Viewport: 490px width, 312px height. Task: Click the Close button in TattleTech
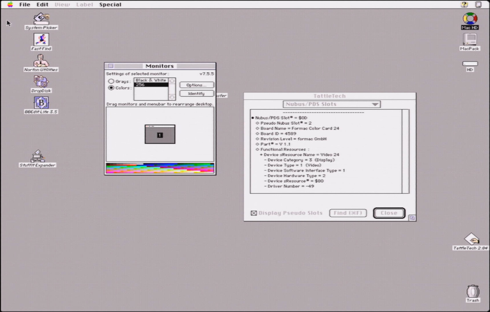click(x=389, y=213)
